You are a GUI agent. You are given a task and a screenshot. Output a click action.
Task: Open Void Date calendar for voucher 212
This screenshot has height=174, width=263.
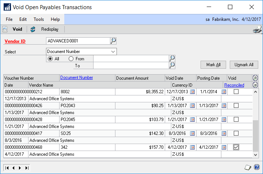pyautogui.click(x=193, y=92)
